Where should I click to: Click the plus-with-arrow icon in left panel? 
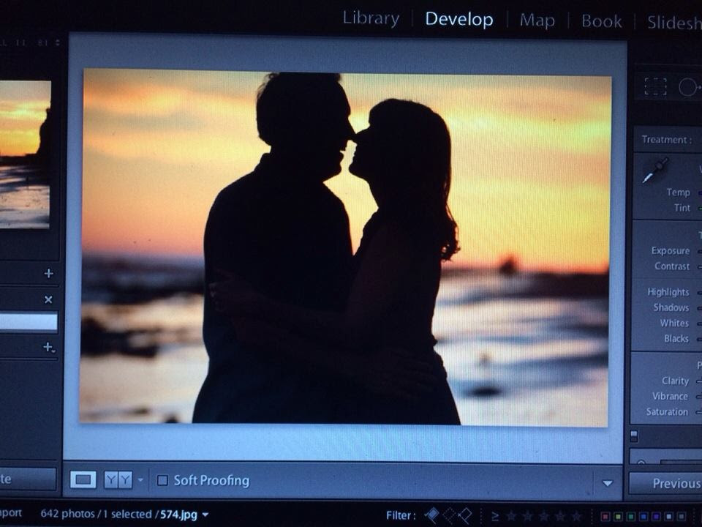pyautogui.click(x=49, y=347)
